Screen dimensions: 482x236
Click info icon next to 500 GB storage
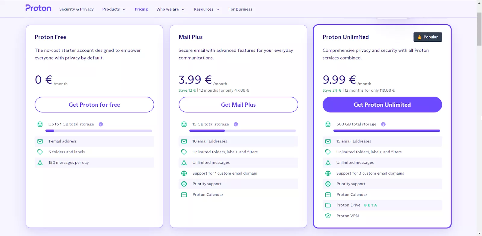(x=383, y=124)
